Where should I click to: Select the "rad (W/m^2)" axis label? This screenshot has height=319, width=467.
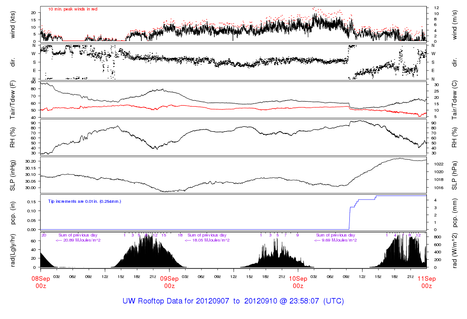click(x=454, y=251)
